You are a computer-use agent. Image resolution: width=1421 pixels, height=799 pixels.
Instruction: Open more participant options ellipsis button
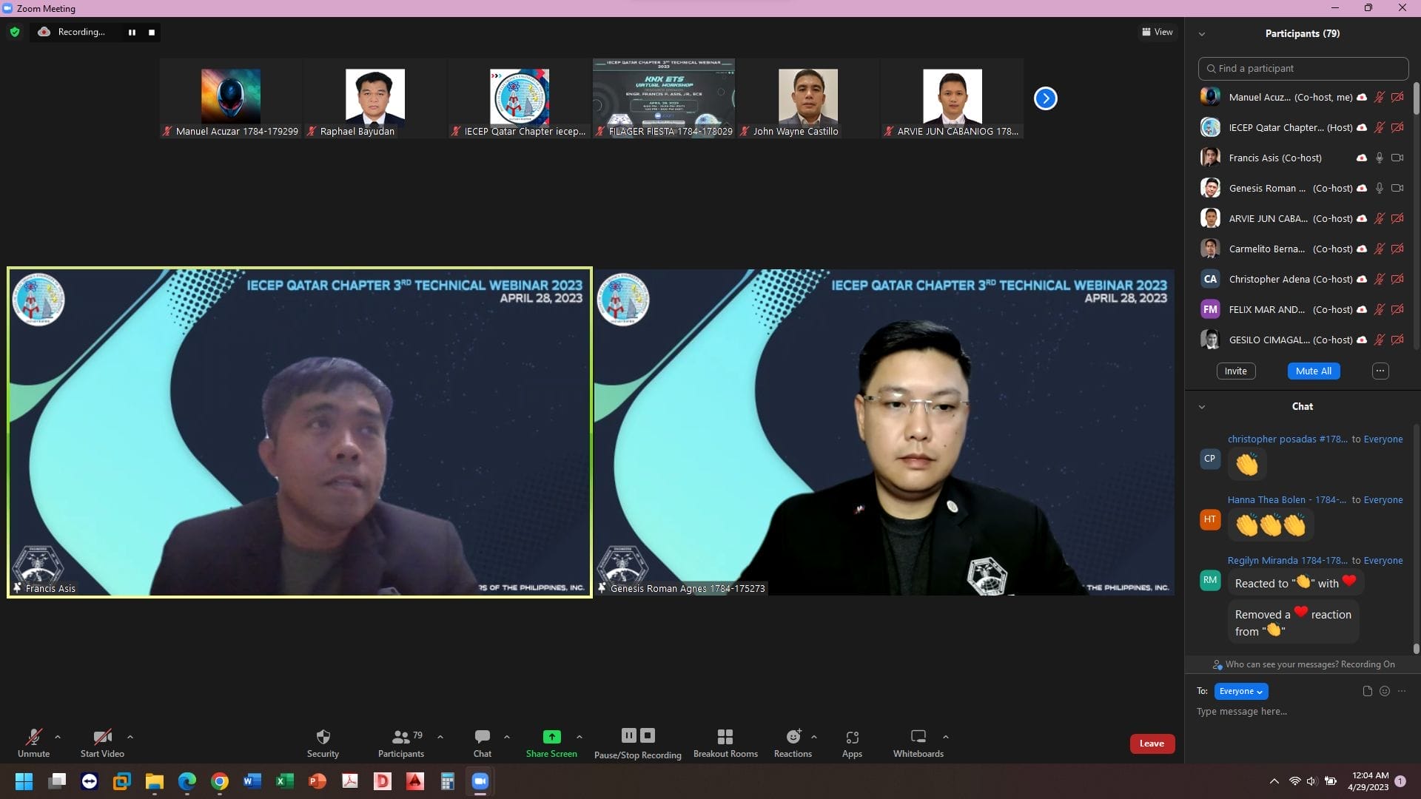coord(1380,371)
